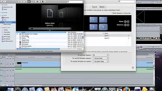Lock the V1 video track
Image resolution: width=162 pixels, height=91 pixels.
point(10,64)
